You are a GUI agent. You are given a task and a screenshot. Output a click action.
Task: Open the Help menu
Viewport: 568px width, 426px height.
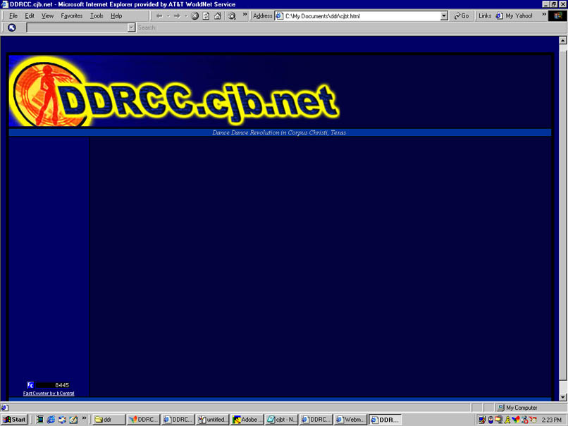[x=116, y=16]
